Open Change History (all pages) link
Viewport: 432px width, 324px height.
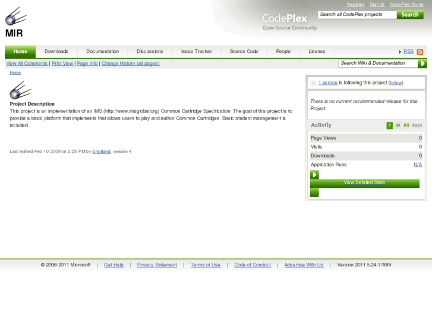(x=131, y=64)
